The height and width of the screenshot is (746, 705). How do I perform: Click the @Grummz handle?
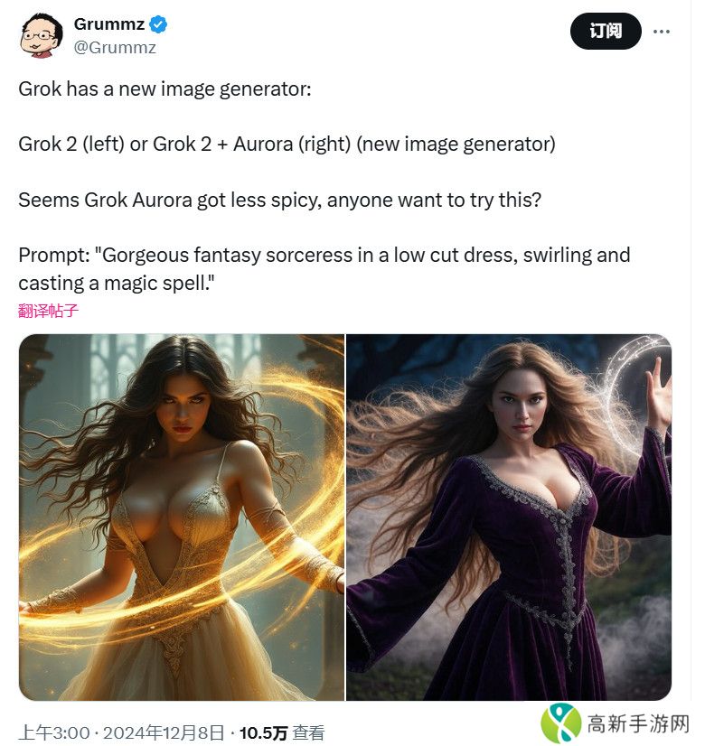115,48
